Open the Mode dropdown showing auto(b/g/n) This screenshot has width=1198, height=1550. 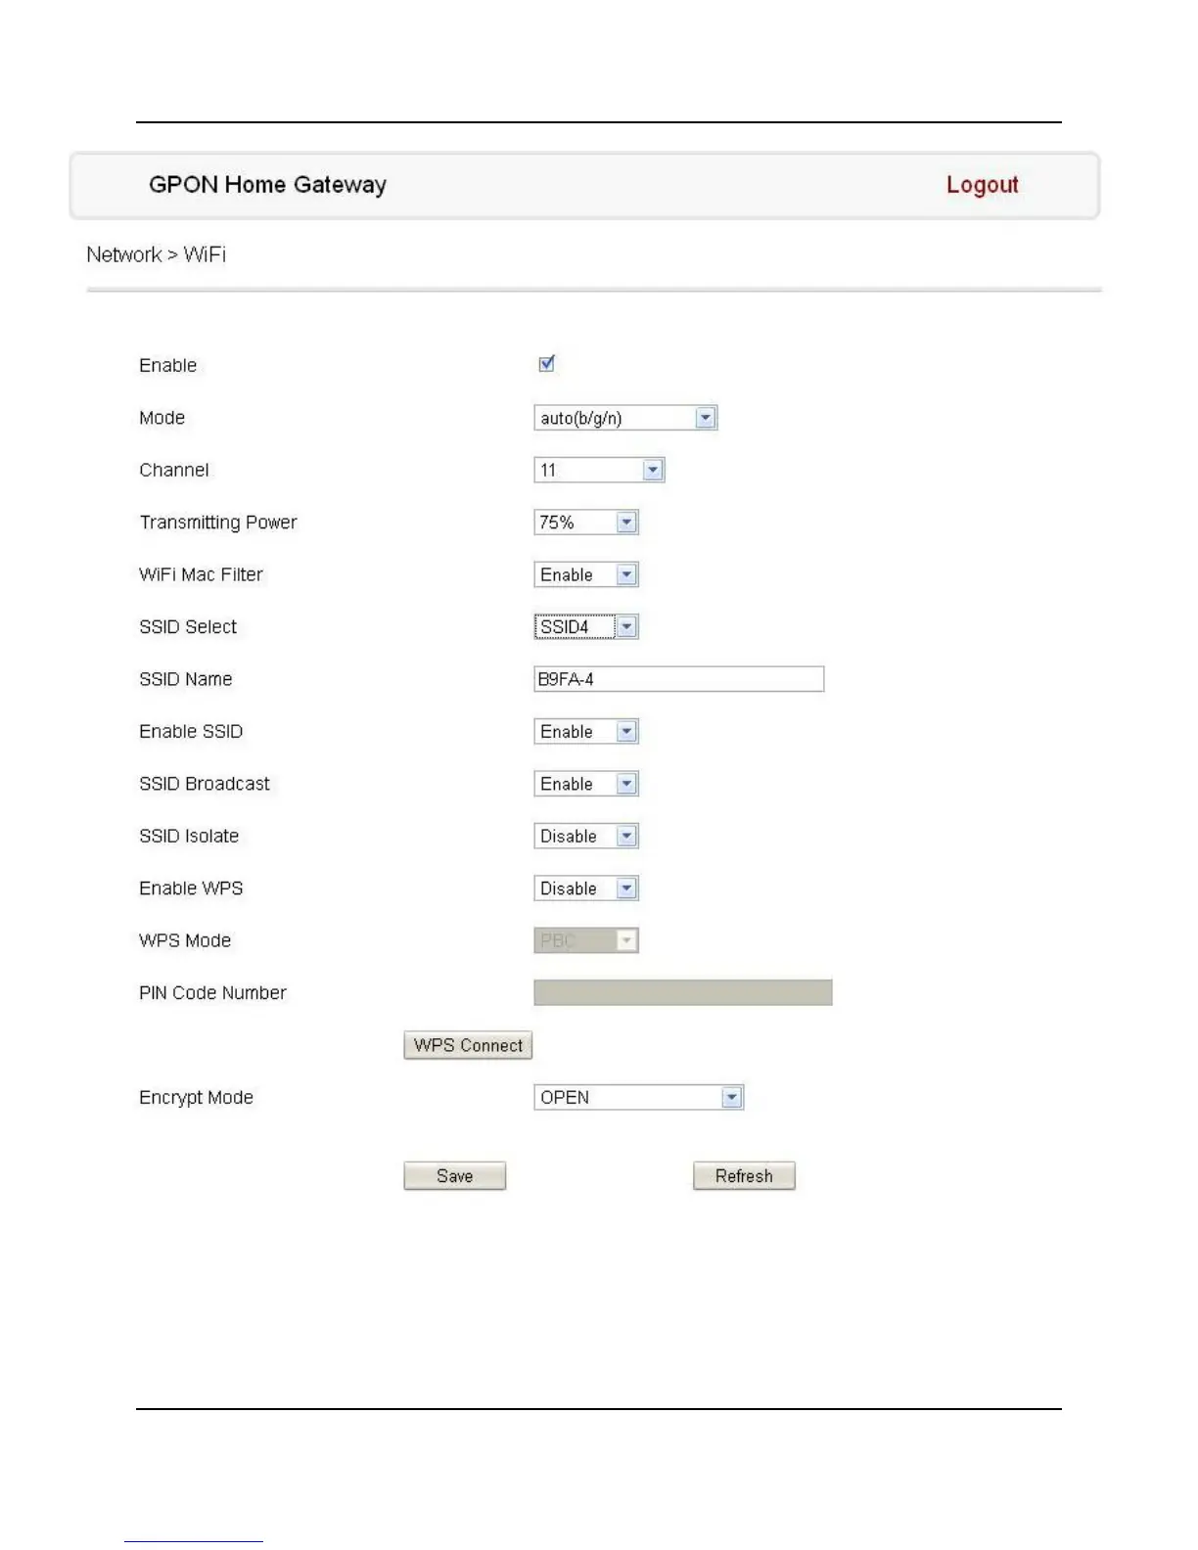tap(624, 418)
